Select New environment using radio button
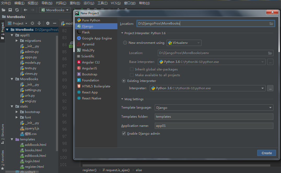 pos(125,43)
